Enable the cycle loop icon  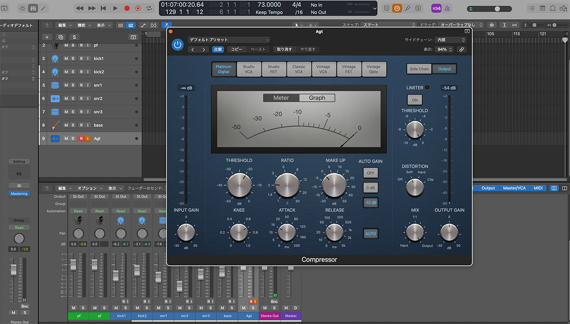pos(150,8)
